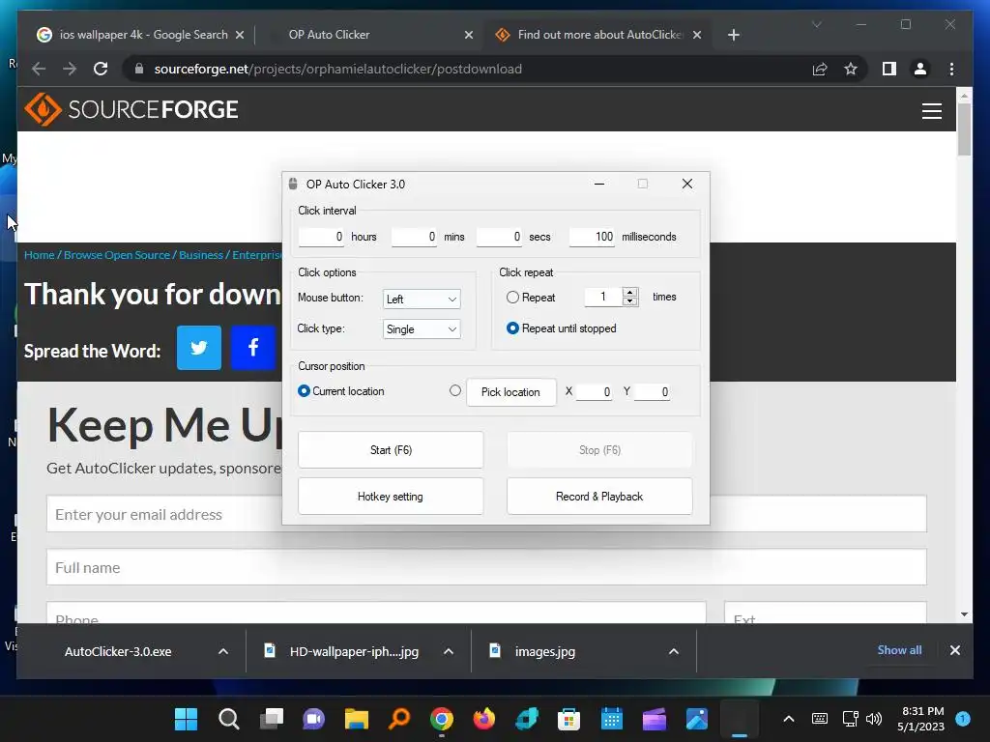Show hidden system tray icons

click(789, 719)
